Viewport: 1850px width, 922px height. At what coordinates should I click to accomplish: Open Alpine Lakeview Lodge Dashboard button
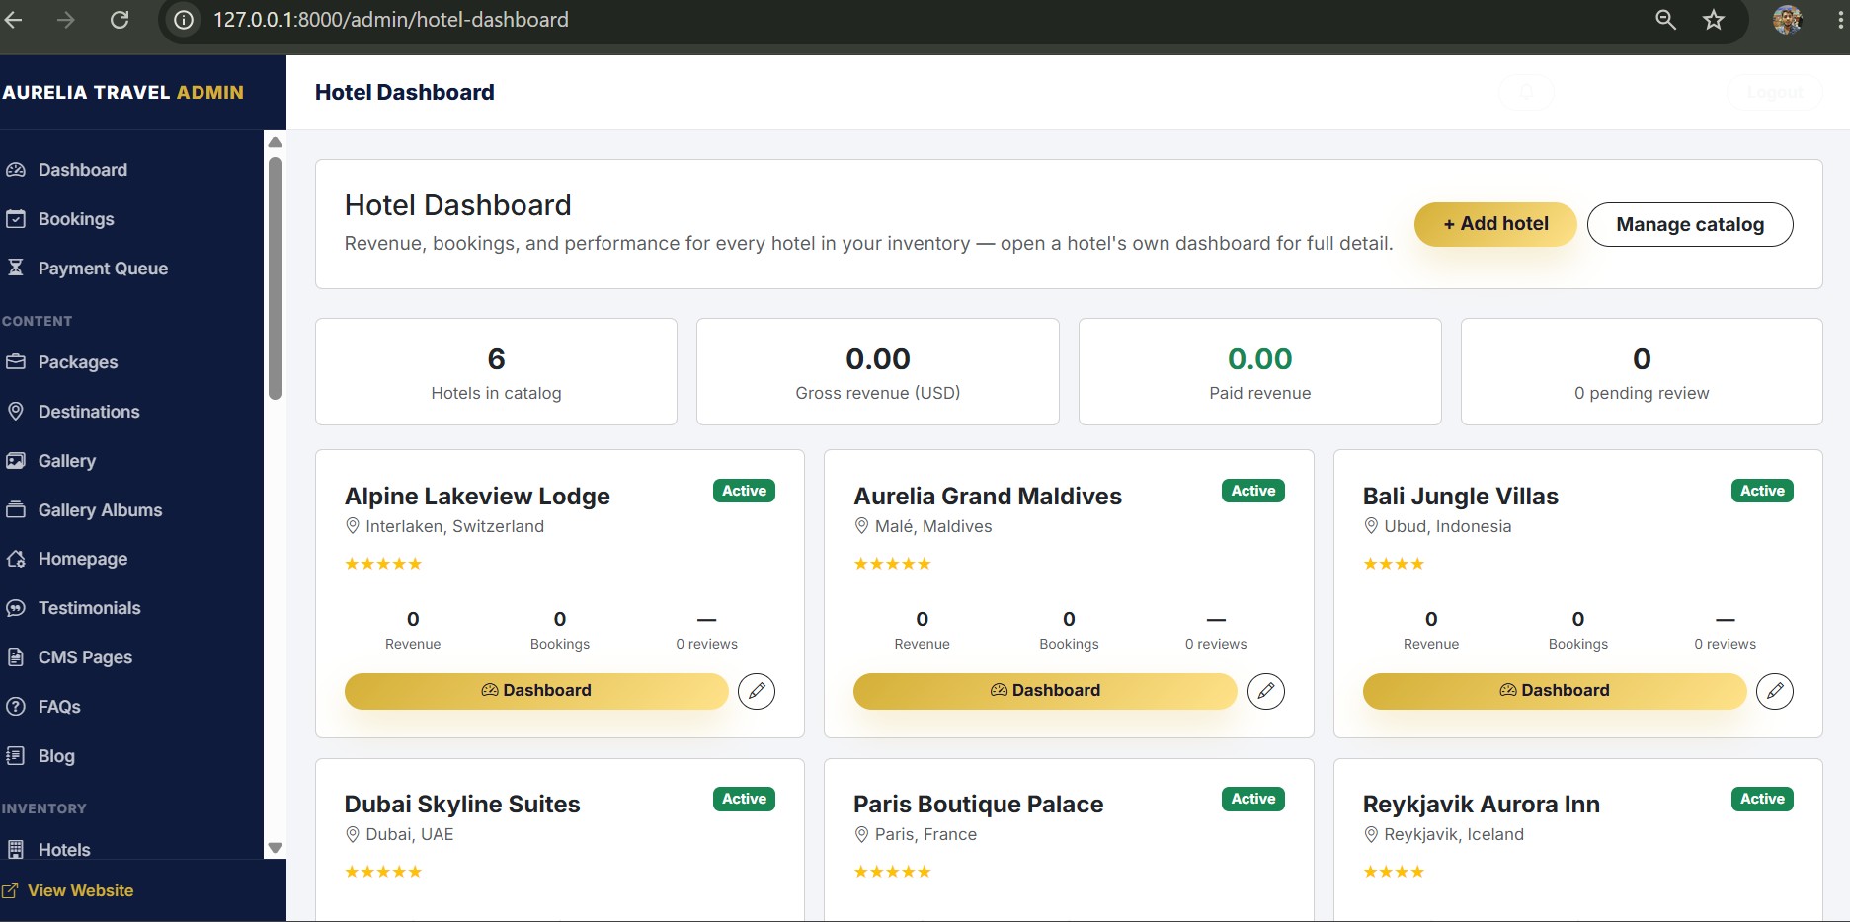tap(536, 691)
